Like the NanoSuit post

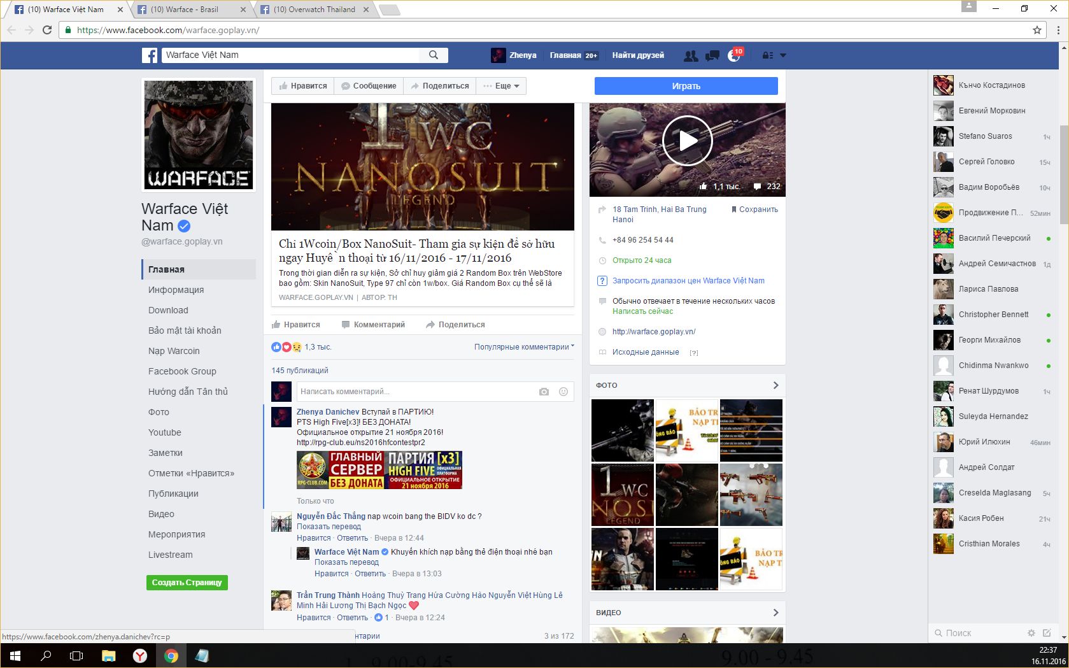click(296, 325)
